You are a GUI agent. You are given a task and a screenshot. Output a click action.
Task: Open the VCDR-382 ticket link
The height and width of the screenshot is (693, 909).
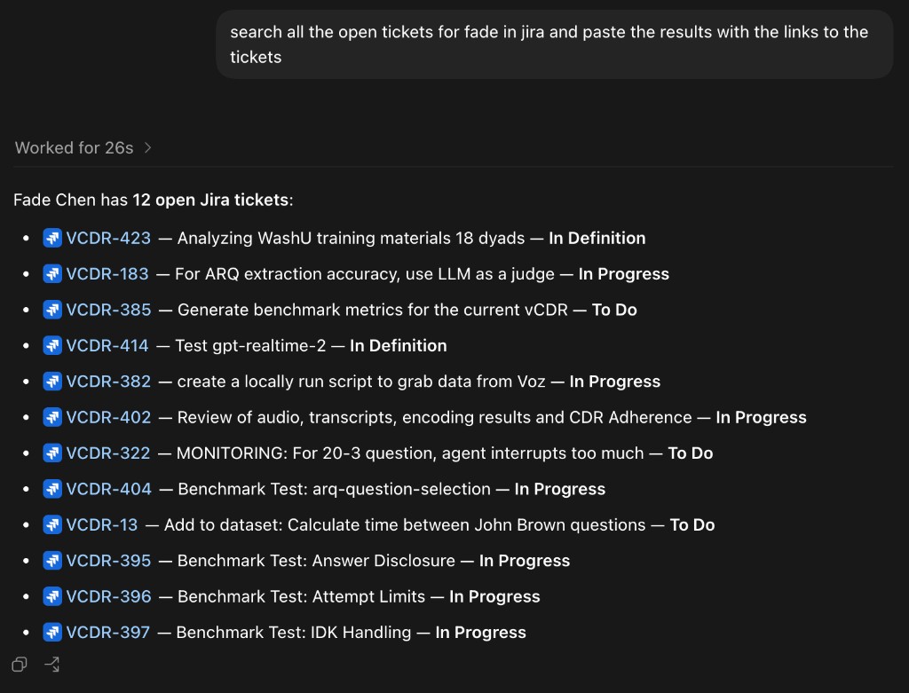tap(108, 382)
